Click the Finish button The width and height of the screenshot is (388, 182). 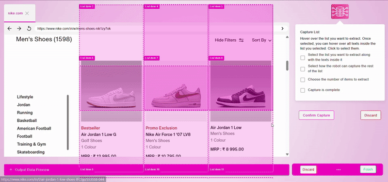(368, 169)
